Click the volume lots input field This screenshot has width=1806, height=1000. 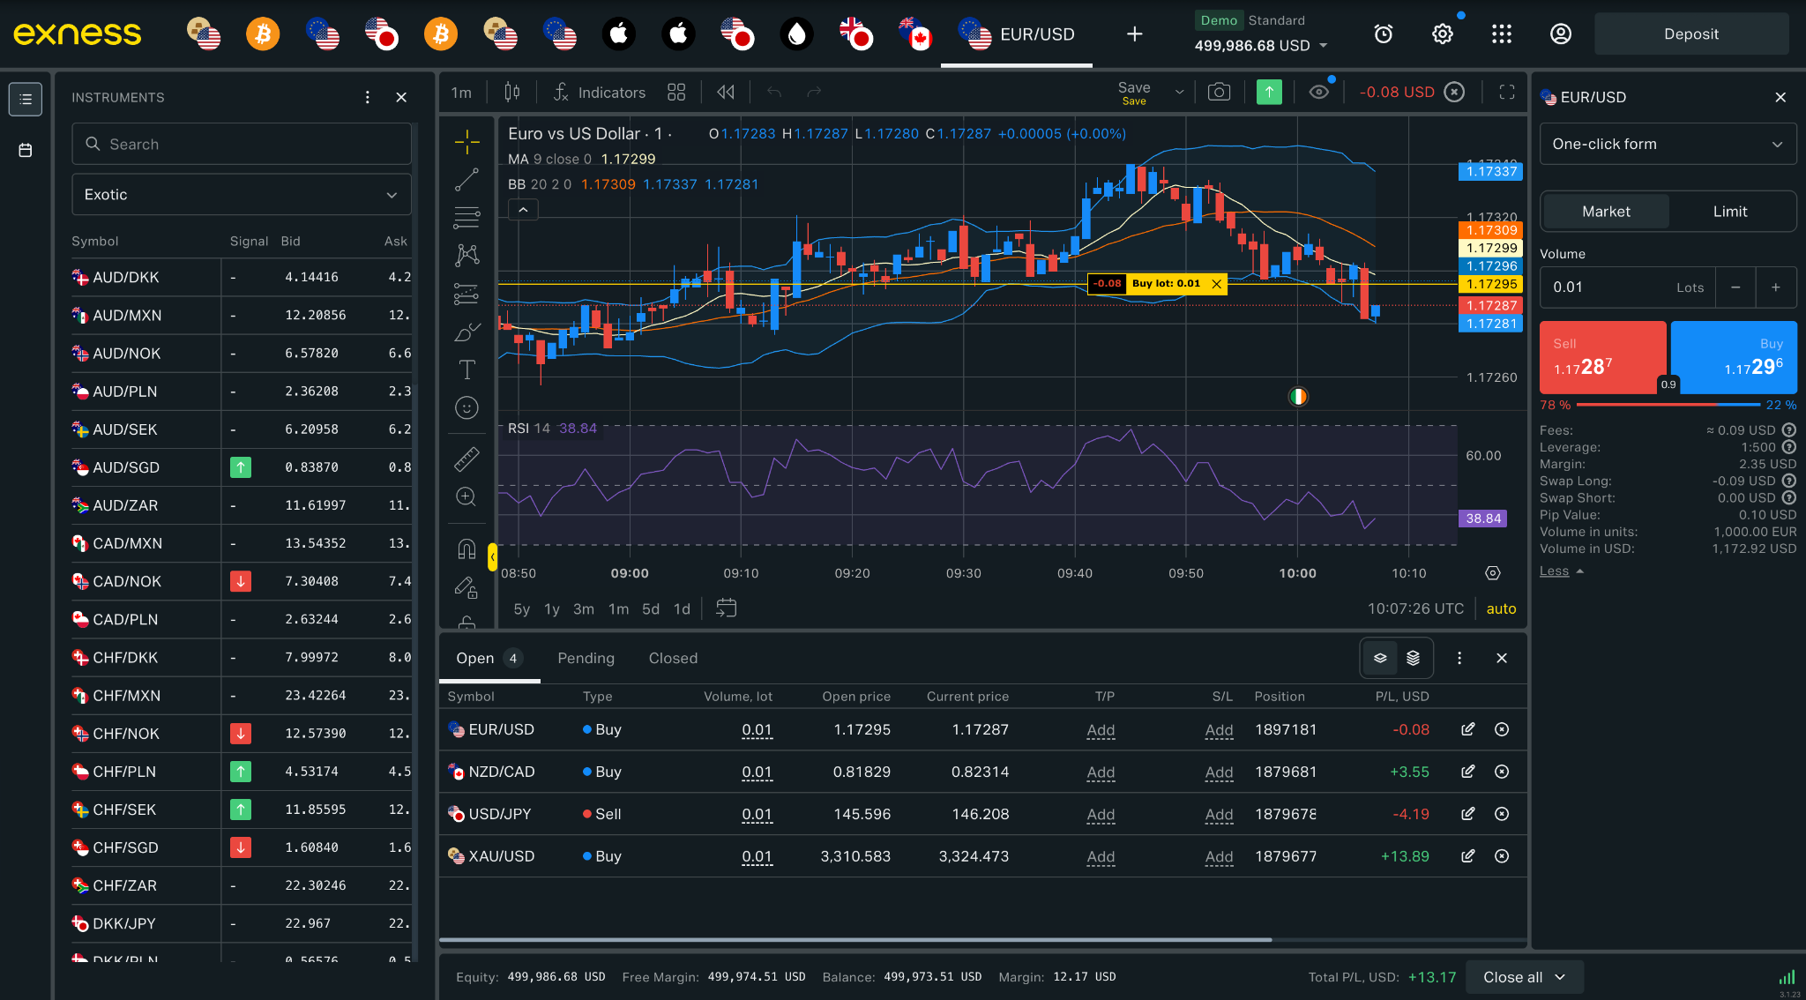tap(1628, 287)
